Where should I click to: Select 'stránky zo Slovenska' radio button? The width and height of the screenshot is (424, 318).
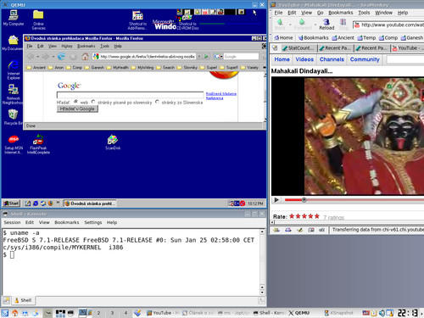click(157, 102)
